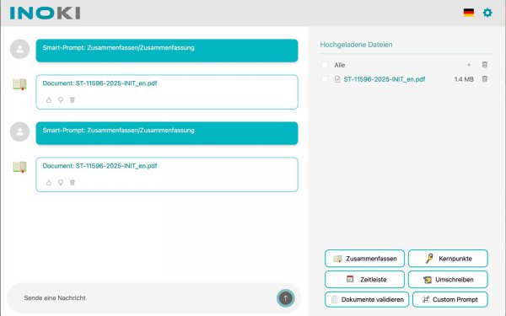Click the user avatar beside the first Smart-Prompt message
Image resolution: width=506 pixels, height=316 pixels.
19,49
